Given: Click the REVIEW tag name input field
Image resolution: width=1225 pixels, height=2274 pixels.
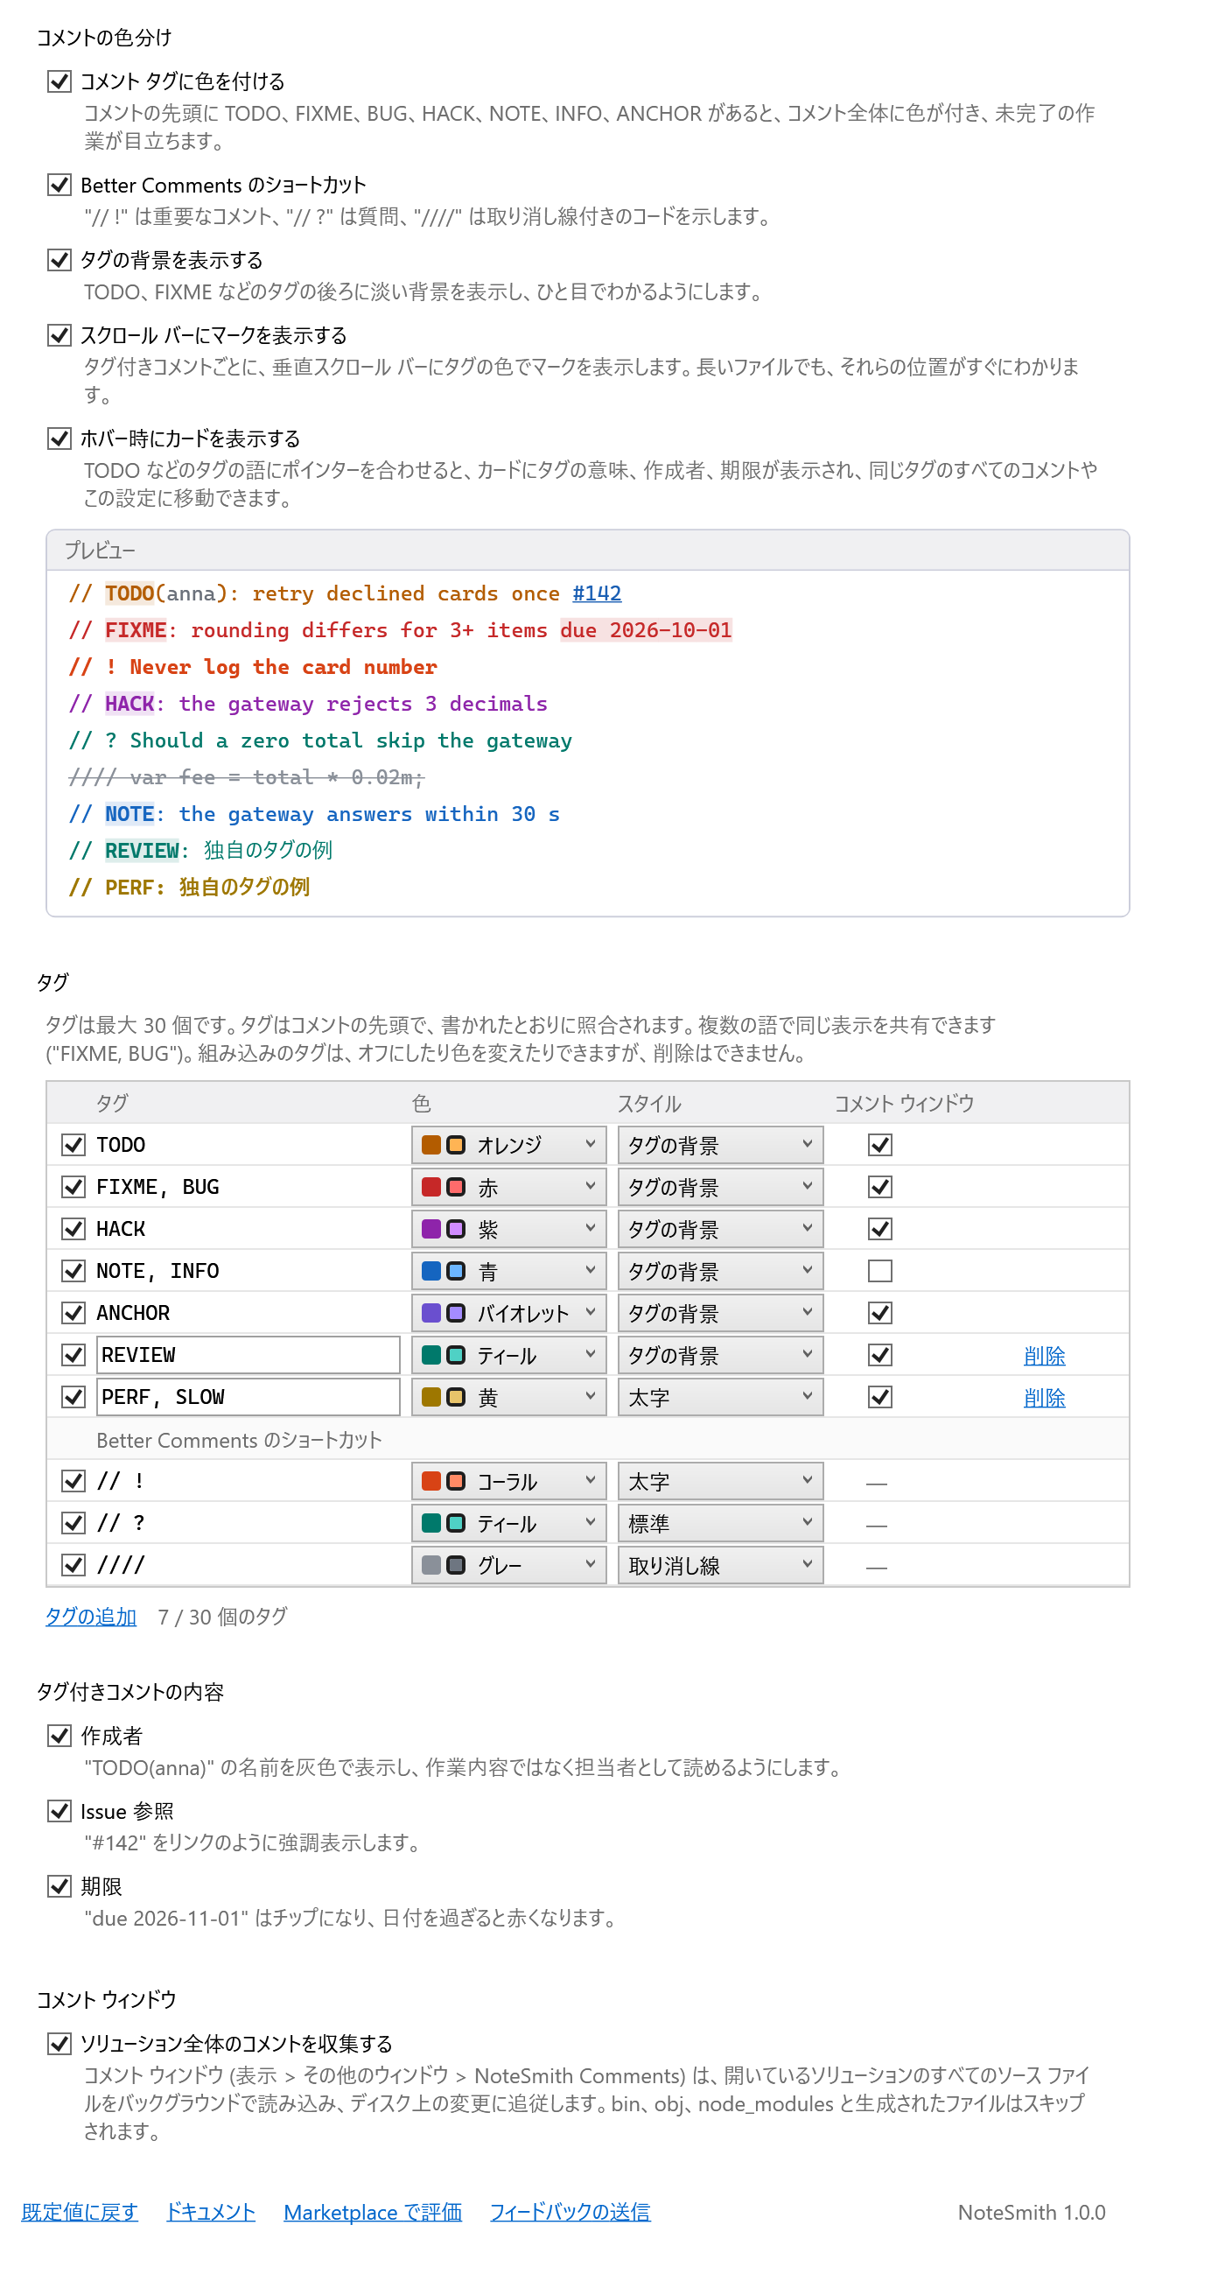Looking at the screenshot, I should click(x=248, y=1355).
